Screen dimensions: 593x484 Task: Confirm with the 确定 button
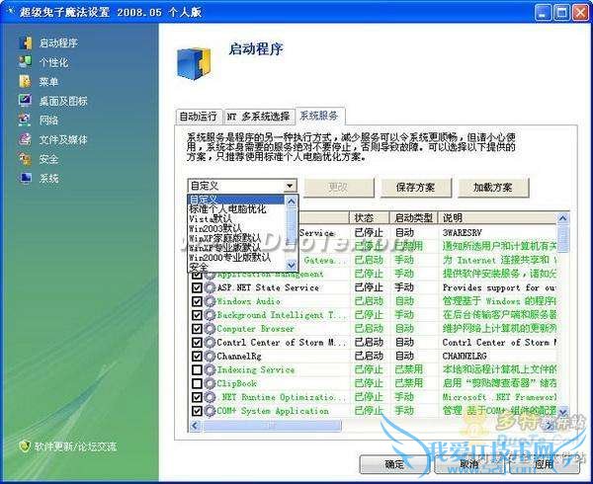point(394,464)
